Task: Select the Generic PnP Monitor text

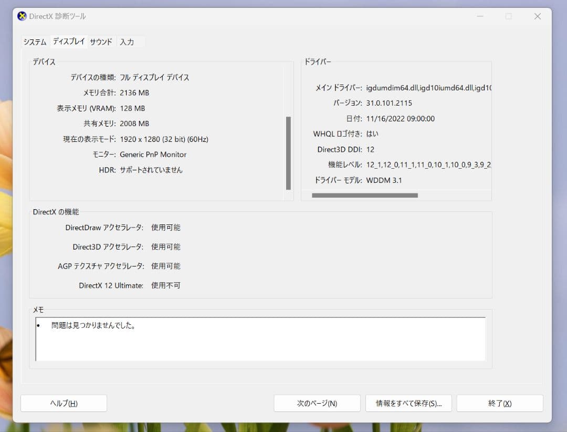Action: point(153,155)
